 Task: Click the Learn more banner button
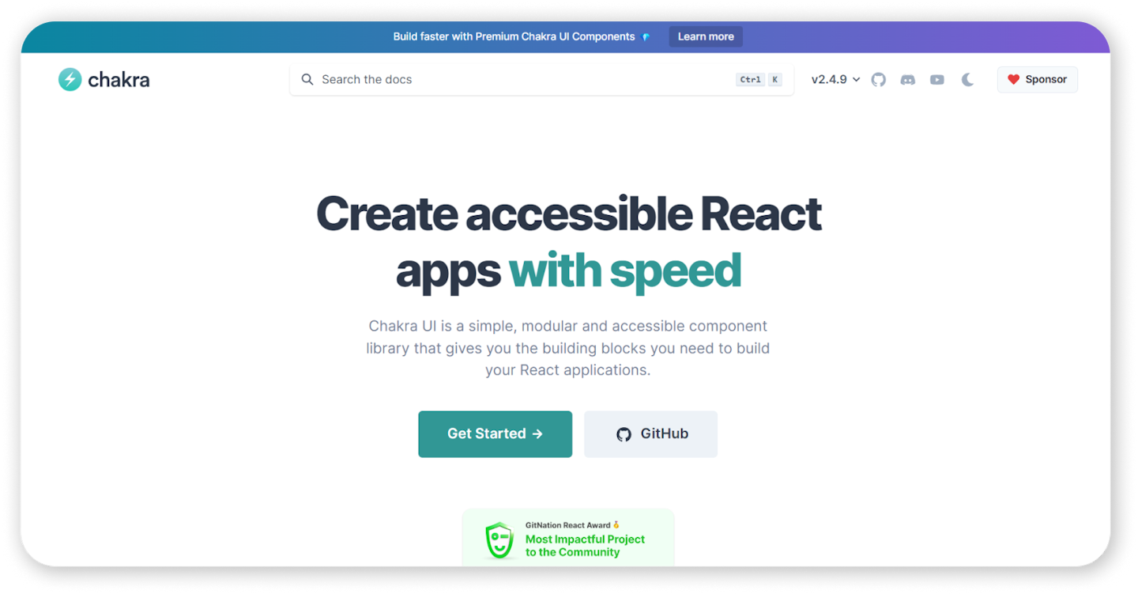[705, 36]
